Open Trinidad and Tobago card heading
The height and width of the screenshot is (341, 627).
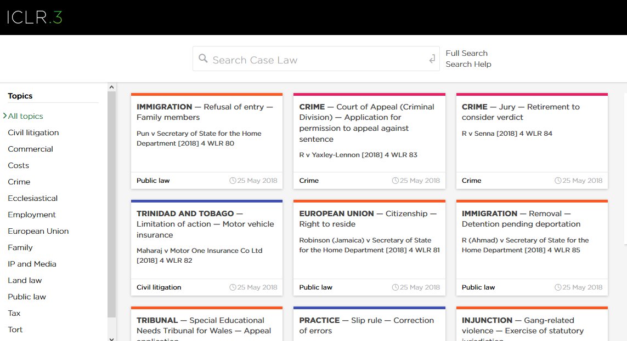click(x=205, y=224)
